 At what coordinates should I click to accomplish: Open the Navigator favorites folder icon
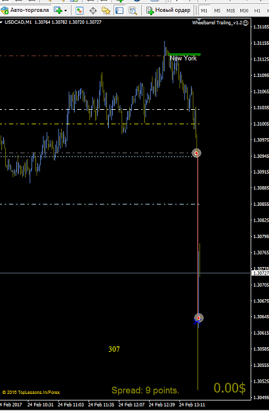pos(106,11)
